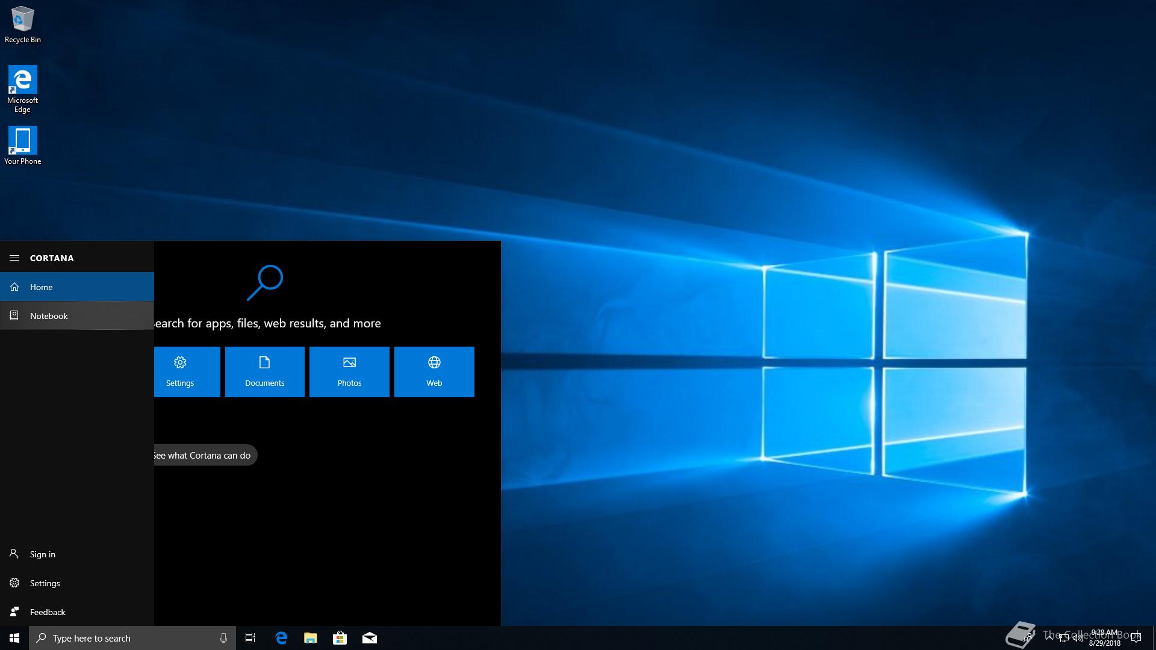Click See what Cortana can do
This screenshot has width=1156, height=650.
205,455
